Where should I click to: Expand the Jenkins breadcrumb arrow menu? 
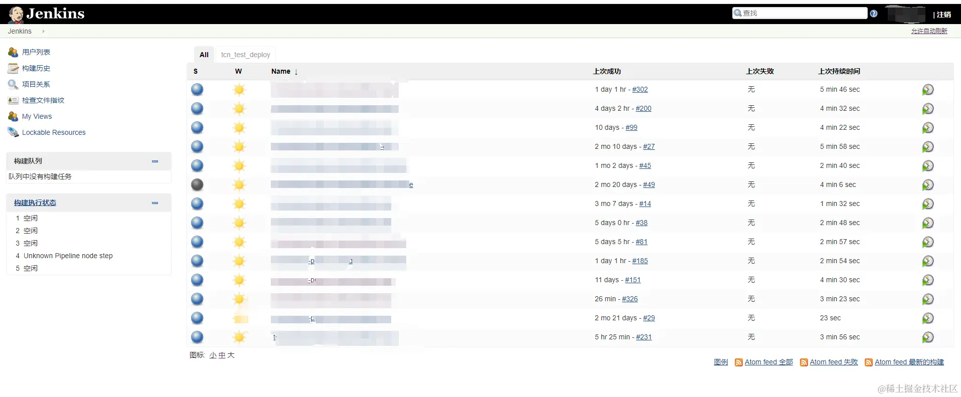[43, 31]
